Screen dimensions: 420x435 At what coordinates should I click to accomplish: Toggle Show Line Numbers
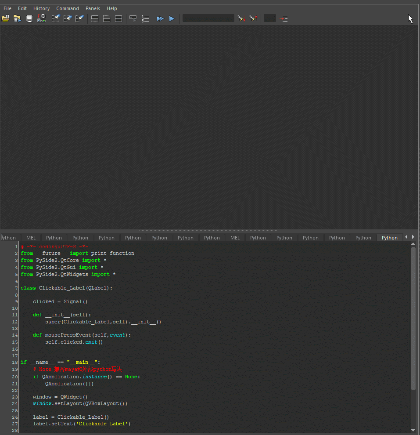(145, 18)
